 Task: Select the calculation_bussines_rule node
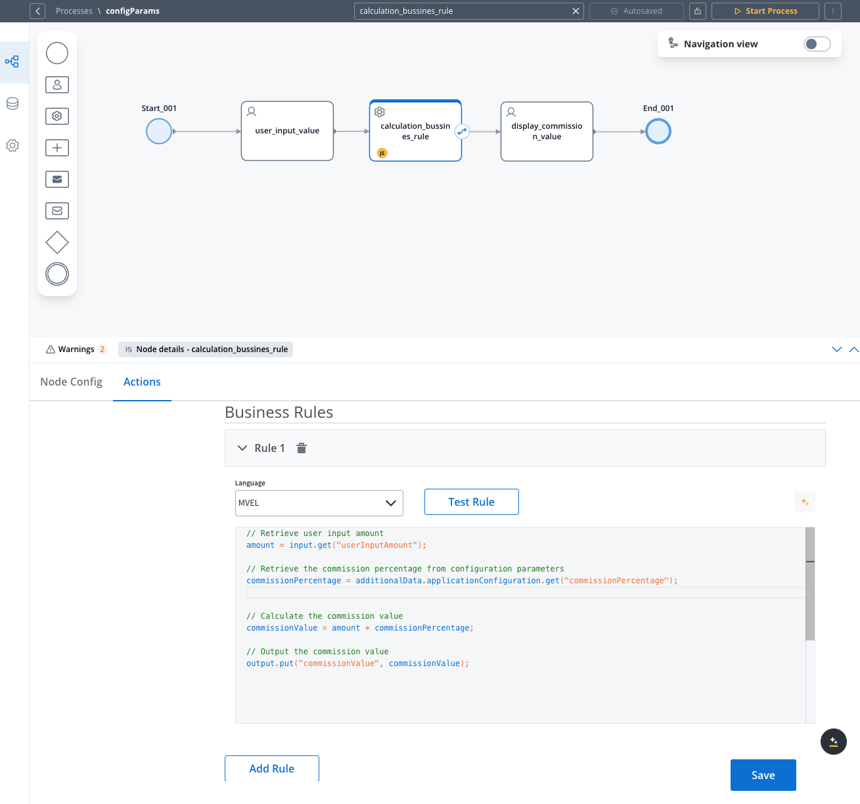click(415, 131)
